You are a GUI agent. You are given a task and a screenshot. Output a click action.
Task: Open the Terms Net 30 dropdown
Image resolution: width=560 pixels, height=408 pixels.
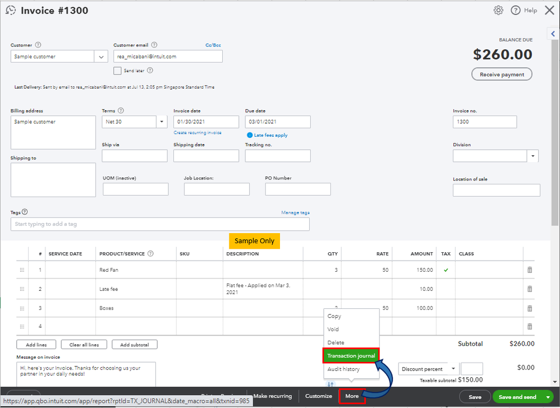point(162,122)
